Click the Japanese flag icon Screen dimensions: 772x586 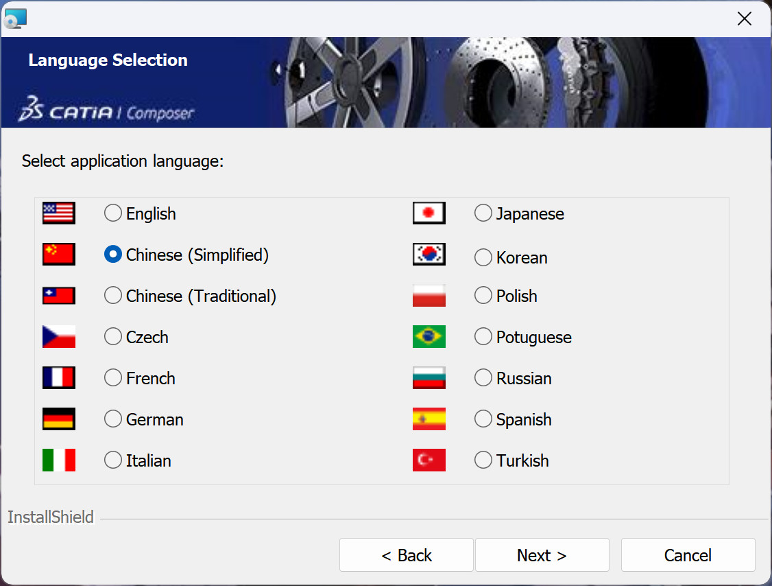click(x=429, y=213)
